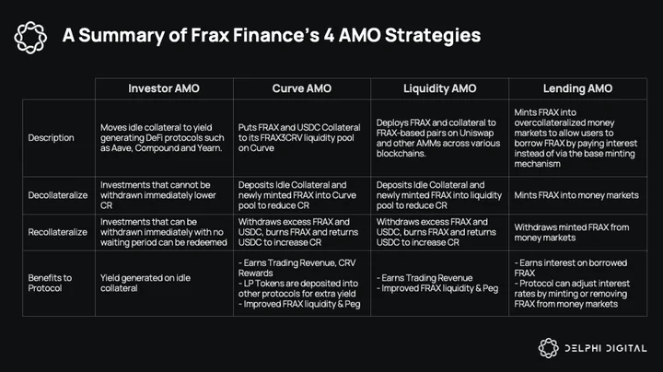Click the 'Withdraws minted FRAX from money markets' cell
This screenshot has height=372, width=663.
pos(577,232)
